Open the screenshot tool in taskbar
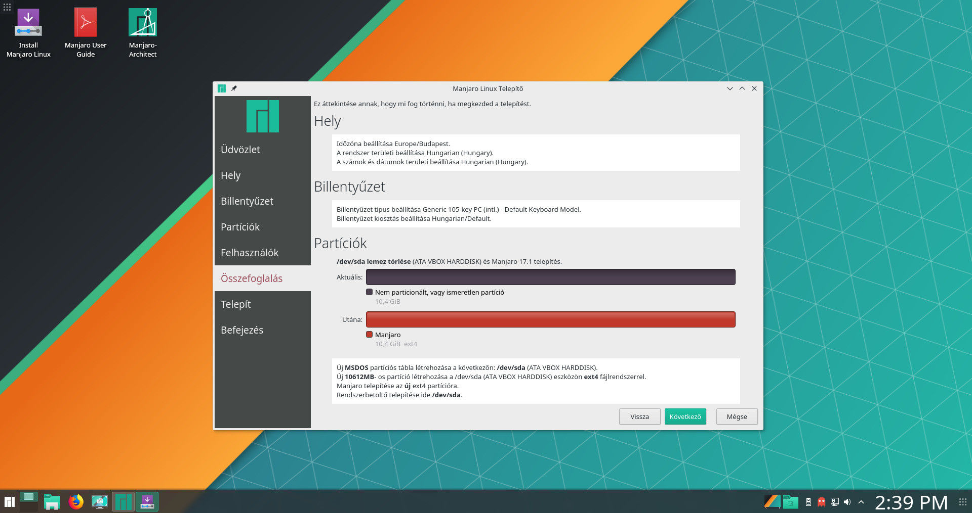This screenshot has width=972, height=513. [x=100, y=502]
